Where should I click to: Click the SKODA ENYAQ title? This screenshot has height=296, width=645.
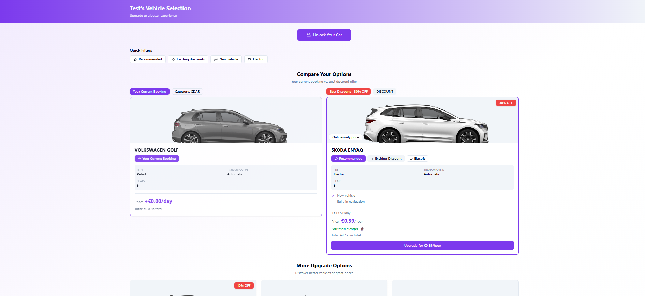click(347, 150)
